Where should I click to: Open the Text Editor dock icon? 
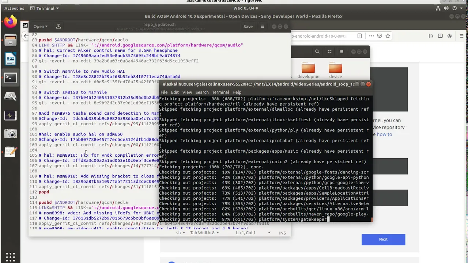tap(10, 152)
